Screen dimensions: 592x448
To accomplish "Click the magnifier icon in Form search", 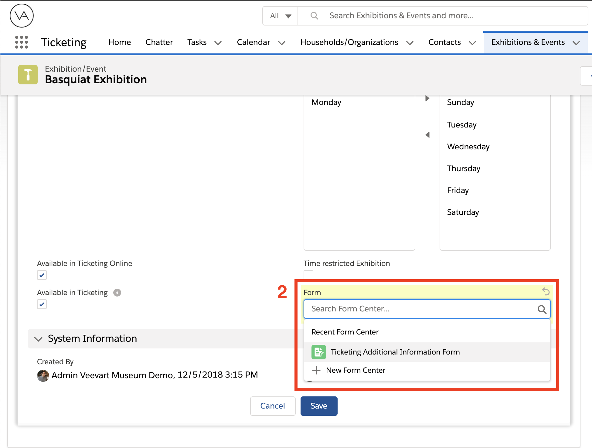I will pos(542,309).
